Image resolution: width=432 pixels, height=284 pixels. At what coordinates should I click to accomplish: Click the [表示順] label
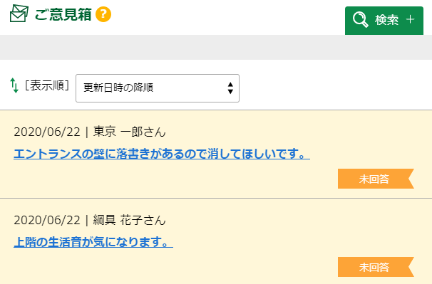coord(47,85)
